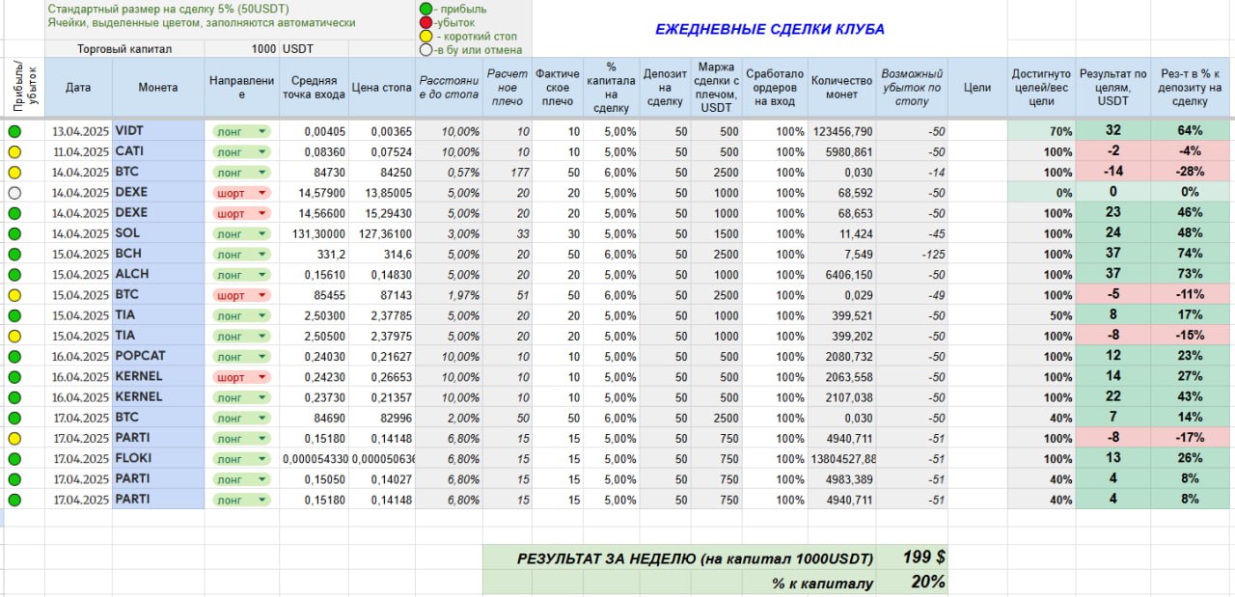Click the yellow короткий стоп legend circle

(425, 36)
